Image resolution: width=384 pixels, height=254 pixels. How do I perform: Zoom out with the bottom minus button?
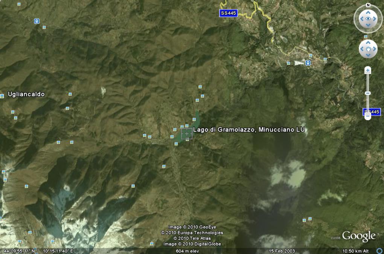(x=368, y=116)
